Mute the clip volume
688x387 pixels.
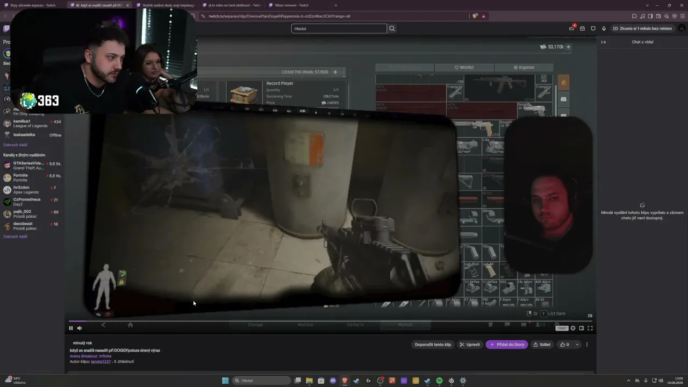coord(80,328)
